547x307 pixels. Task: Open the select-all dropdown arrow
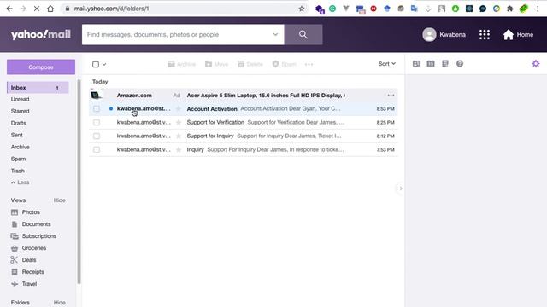tap(104, 64)
